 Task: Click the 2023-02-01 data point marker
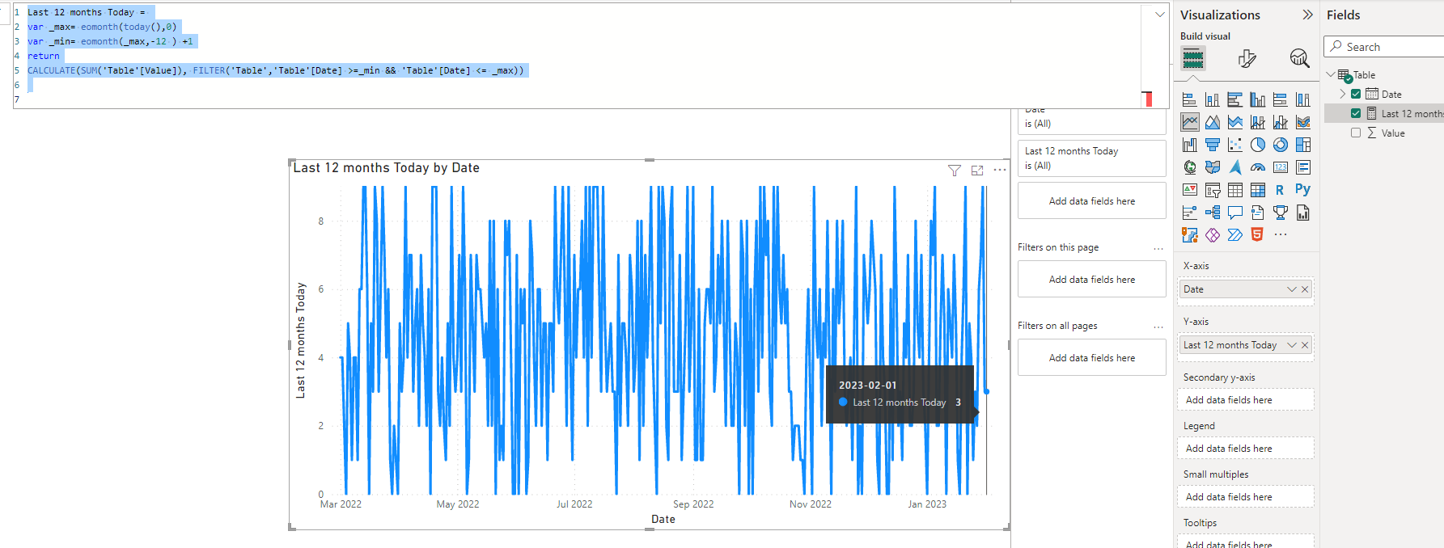tap(986, 391)
